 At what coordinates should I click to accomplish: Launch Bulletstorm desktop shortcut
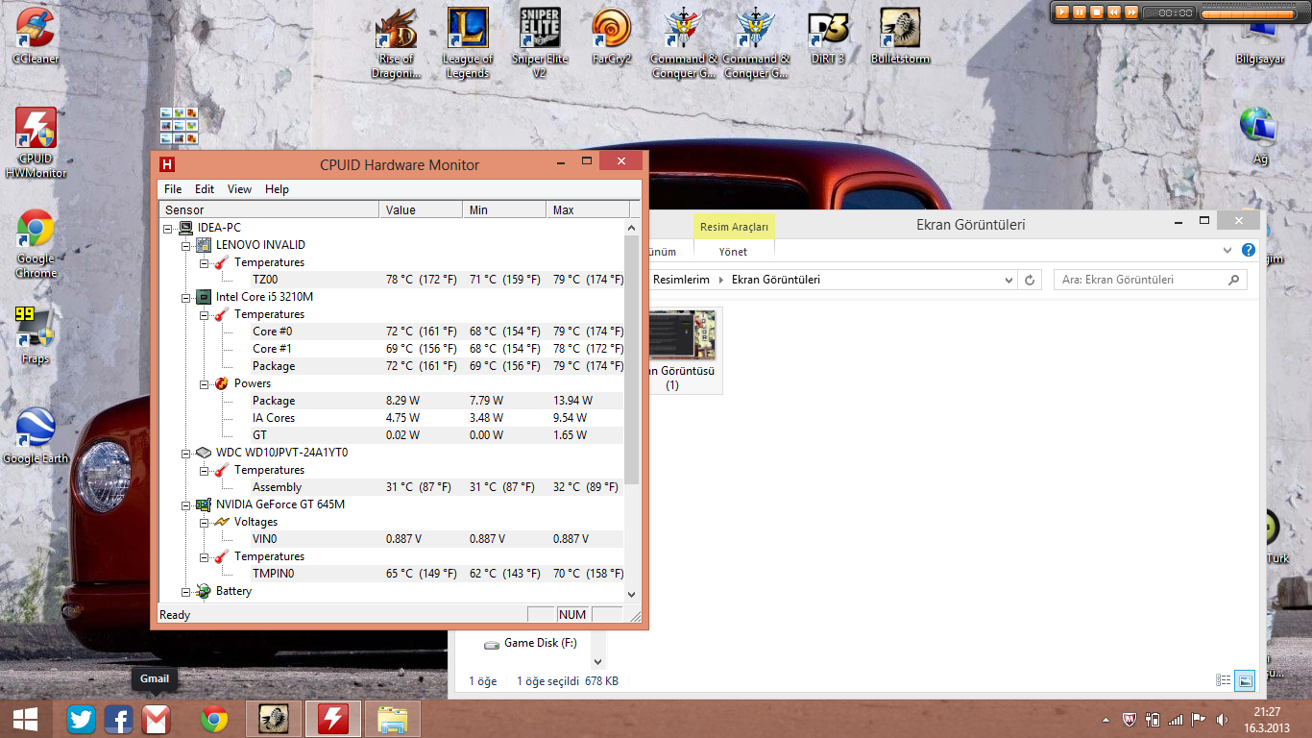click(900, 37)
